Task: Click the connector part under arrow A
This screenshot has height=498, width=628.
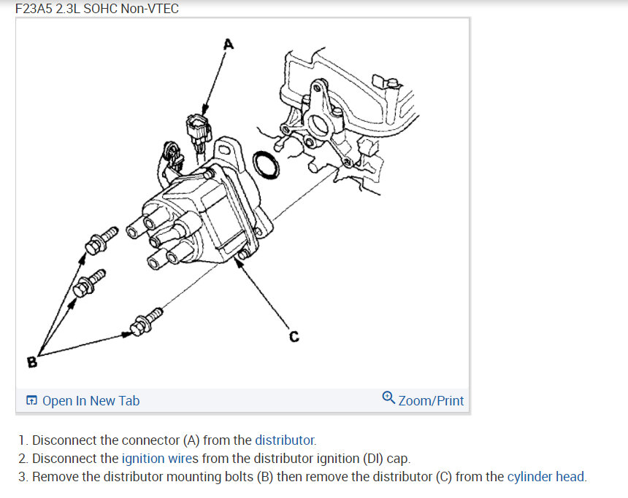Action: pos(199,131)
